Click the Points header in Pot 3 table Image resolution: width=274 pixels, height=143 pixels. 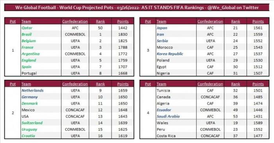click(258, 21)
